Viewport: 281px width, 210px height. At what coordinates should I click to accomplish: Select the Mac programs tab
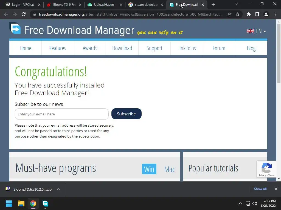169,169
